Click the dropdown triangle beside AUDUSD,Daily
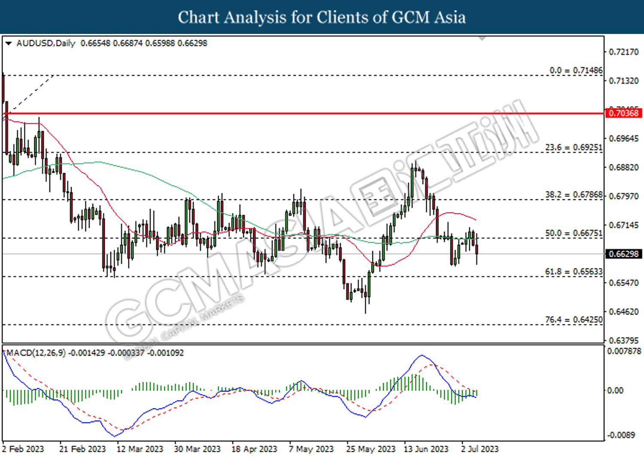The height and width of the screenshot is (459, 644). 8,43
